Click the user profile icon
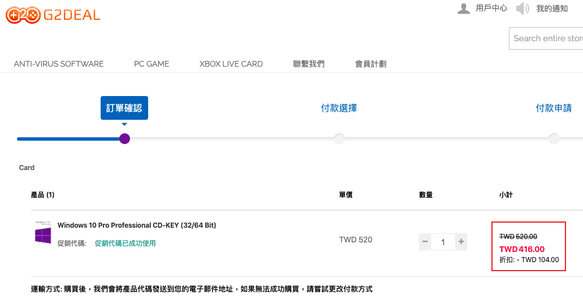The image size is (583, 300). click(464, 8)
